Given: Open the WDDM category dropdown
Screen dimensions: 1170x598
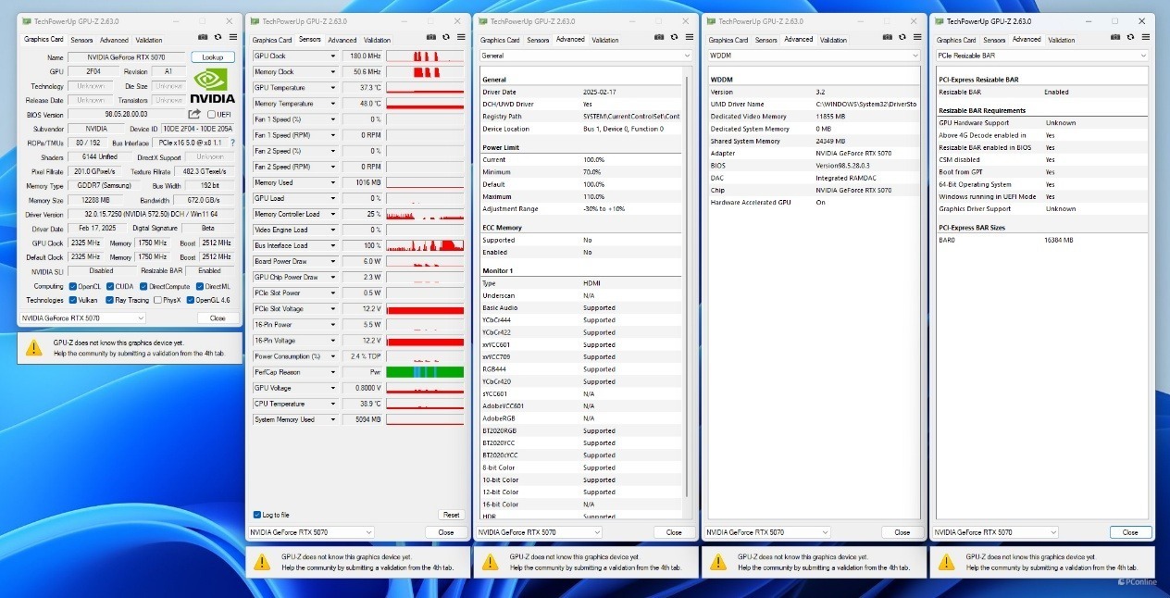Looking at the screenshot, I should 812,56.
